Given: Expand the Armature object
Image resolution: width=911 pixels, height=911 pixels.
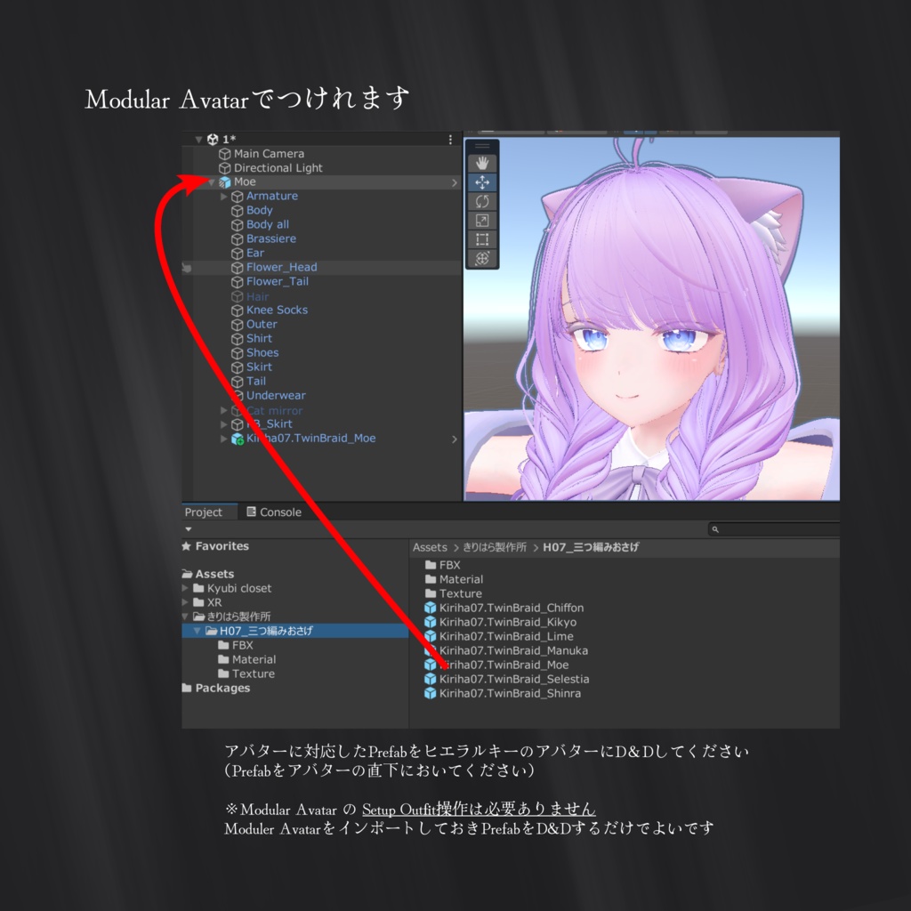Looking at the screenshot, I should tap(223, 197).
